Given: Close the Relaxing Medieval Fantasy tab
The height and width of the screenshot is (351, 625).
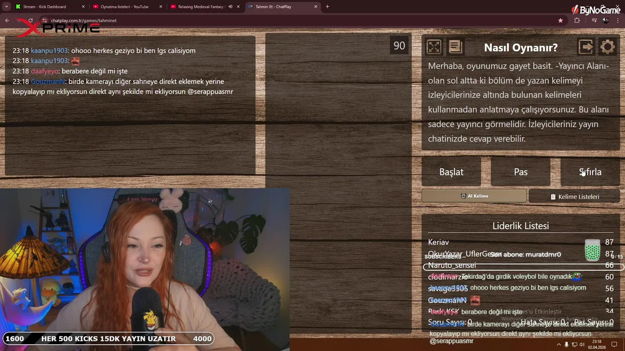Looking at the screenshot, I should click(238, 7).
